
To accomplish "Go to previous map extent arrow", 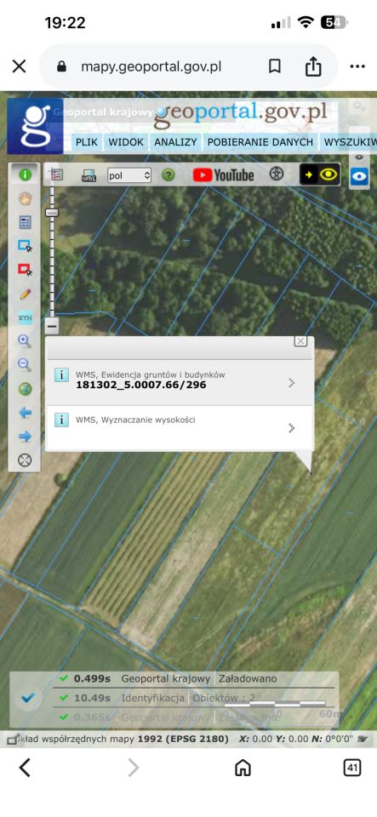I will click(25, 413).
